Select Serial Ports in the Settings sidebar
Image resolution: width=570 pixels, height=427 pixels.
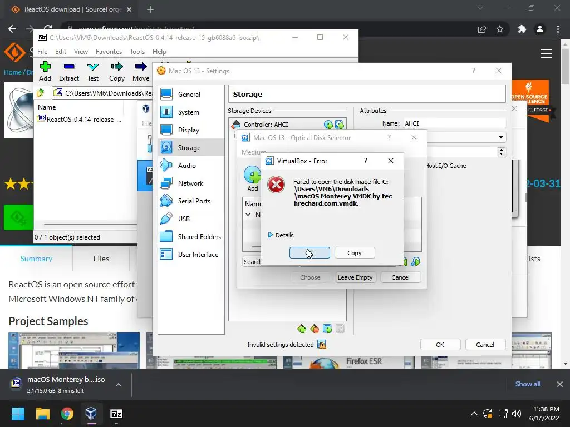[191, 201]
